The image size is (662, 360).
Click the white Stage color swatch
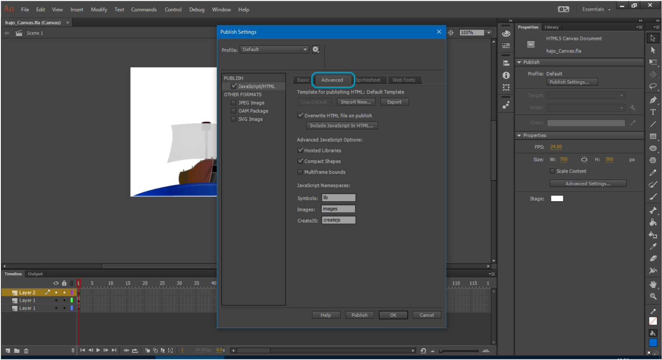coord(557,199)
